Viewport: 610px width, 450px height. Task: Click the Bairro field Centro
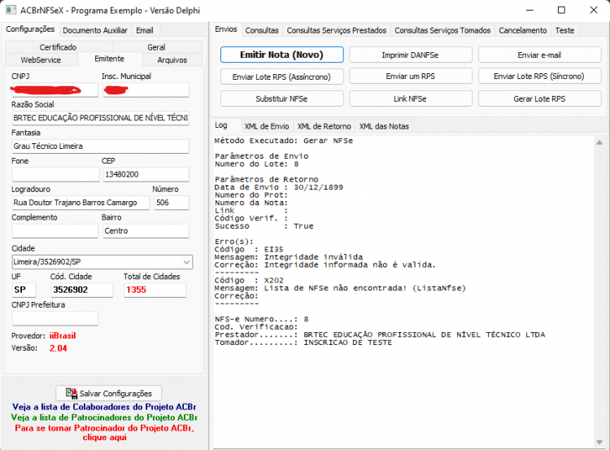146,231
